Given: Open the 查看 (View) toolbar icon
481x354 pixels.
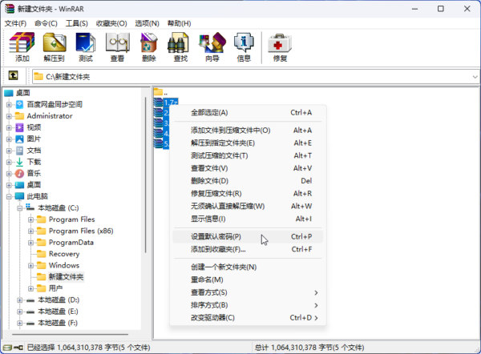Looking at the screenshot, I should click(x=117, y=48).
